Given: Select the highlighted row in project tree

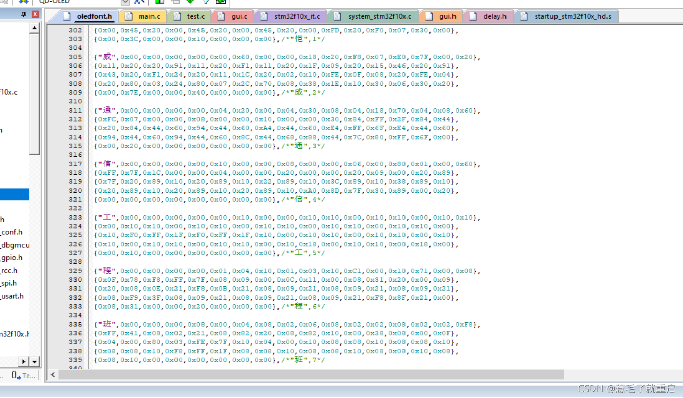Looking at the screenshot, I should click(x=14, y=194).
